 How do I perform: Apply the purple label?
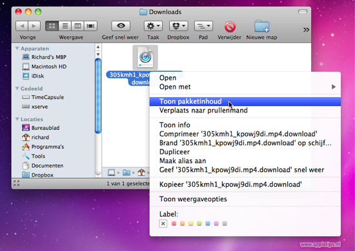[216, 224]
